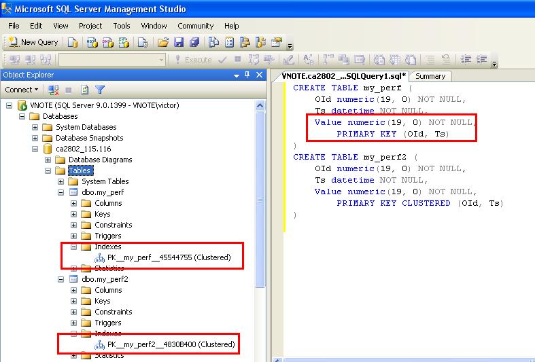The image size is (535, 362).
Task: Save the current query file
Action: click(179, 42)
